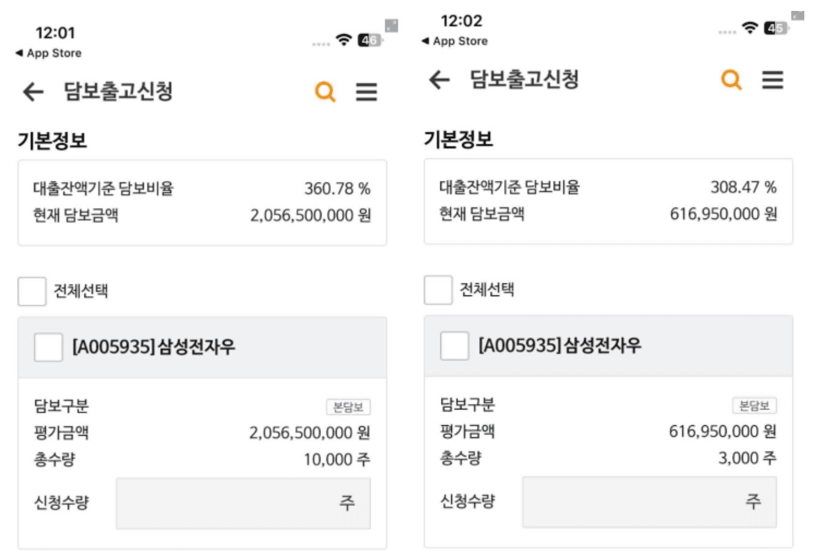Viewport: 814px width, 557px height.
Task: Tap [A005935] 삼성전자우 name on the right screen
Action: (560, 346)
